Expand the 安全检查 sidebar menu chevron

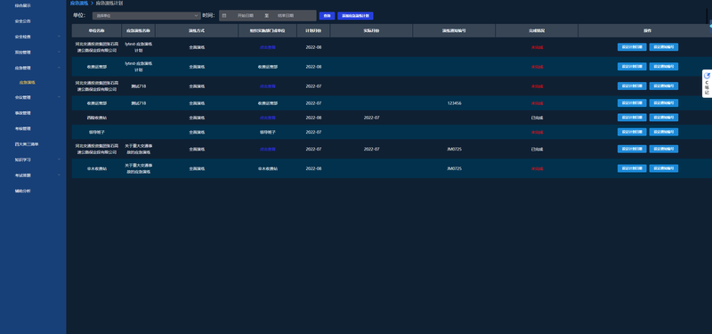(x=59, y=37)
